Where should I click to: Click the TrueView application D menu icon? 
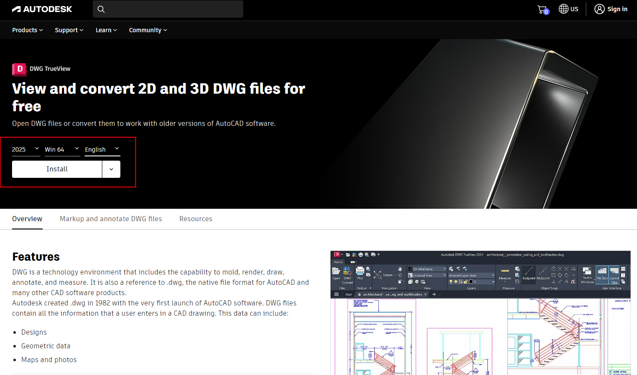[x=337, y=254]
